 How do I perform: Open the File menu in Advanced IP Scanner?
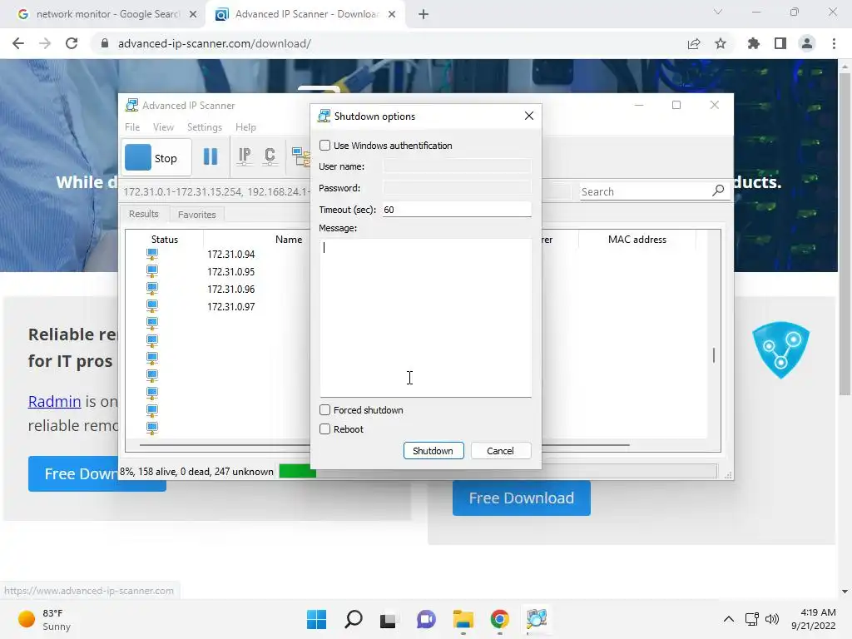pos(132,127)
